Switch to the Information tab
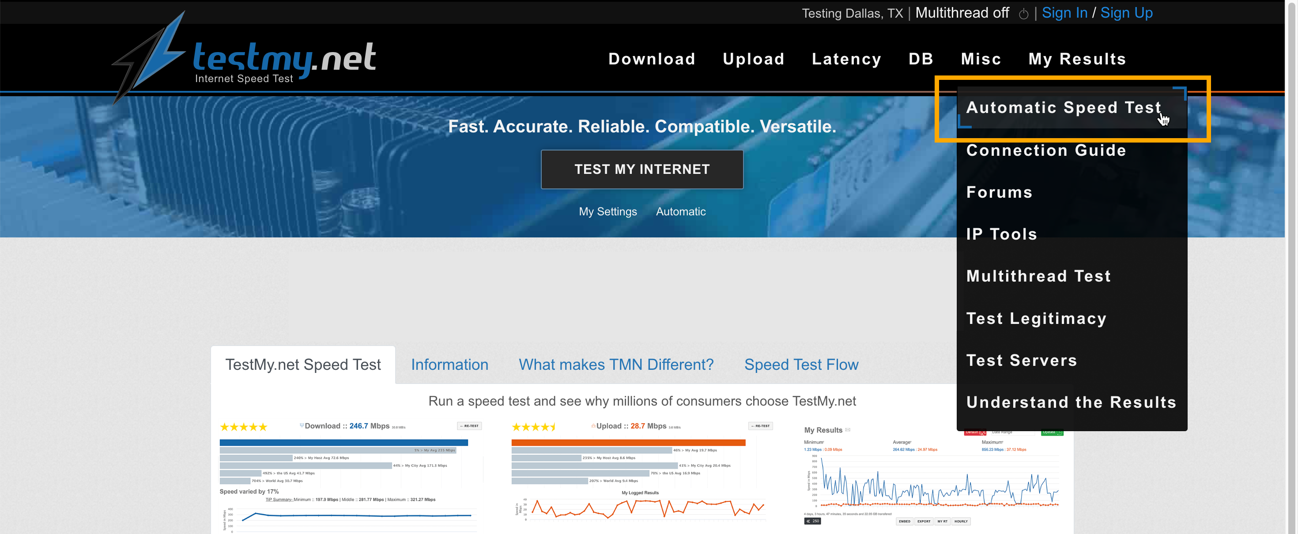The height and width of the screenshot is (534, 1298). pos(449,365)
